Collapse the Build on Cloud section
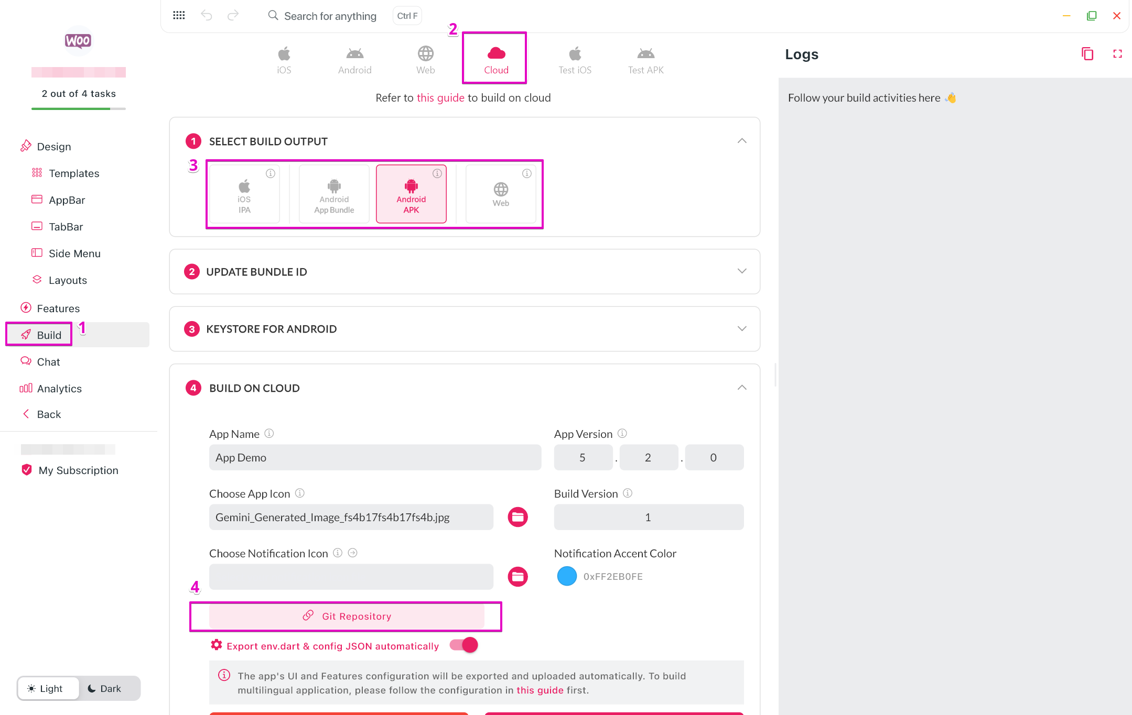The image size is (1132, 715). pyautogui.click(x=741, y=388)
